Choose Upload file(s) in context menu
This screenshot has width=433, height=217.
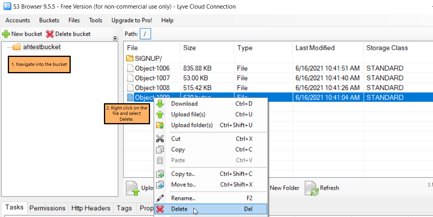(188, 115)
